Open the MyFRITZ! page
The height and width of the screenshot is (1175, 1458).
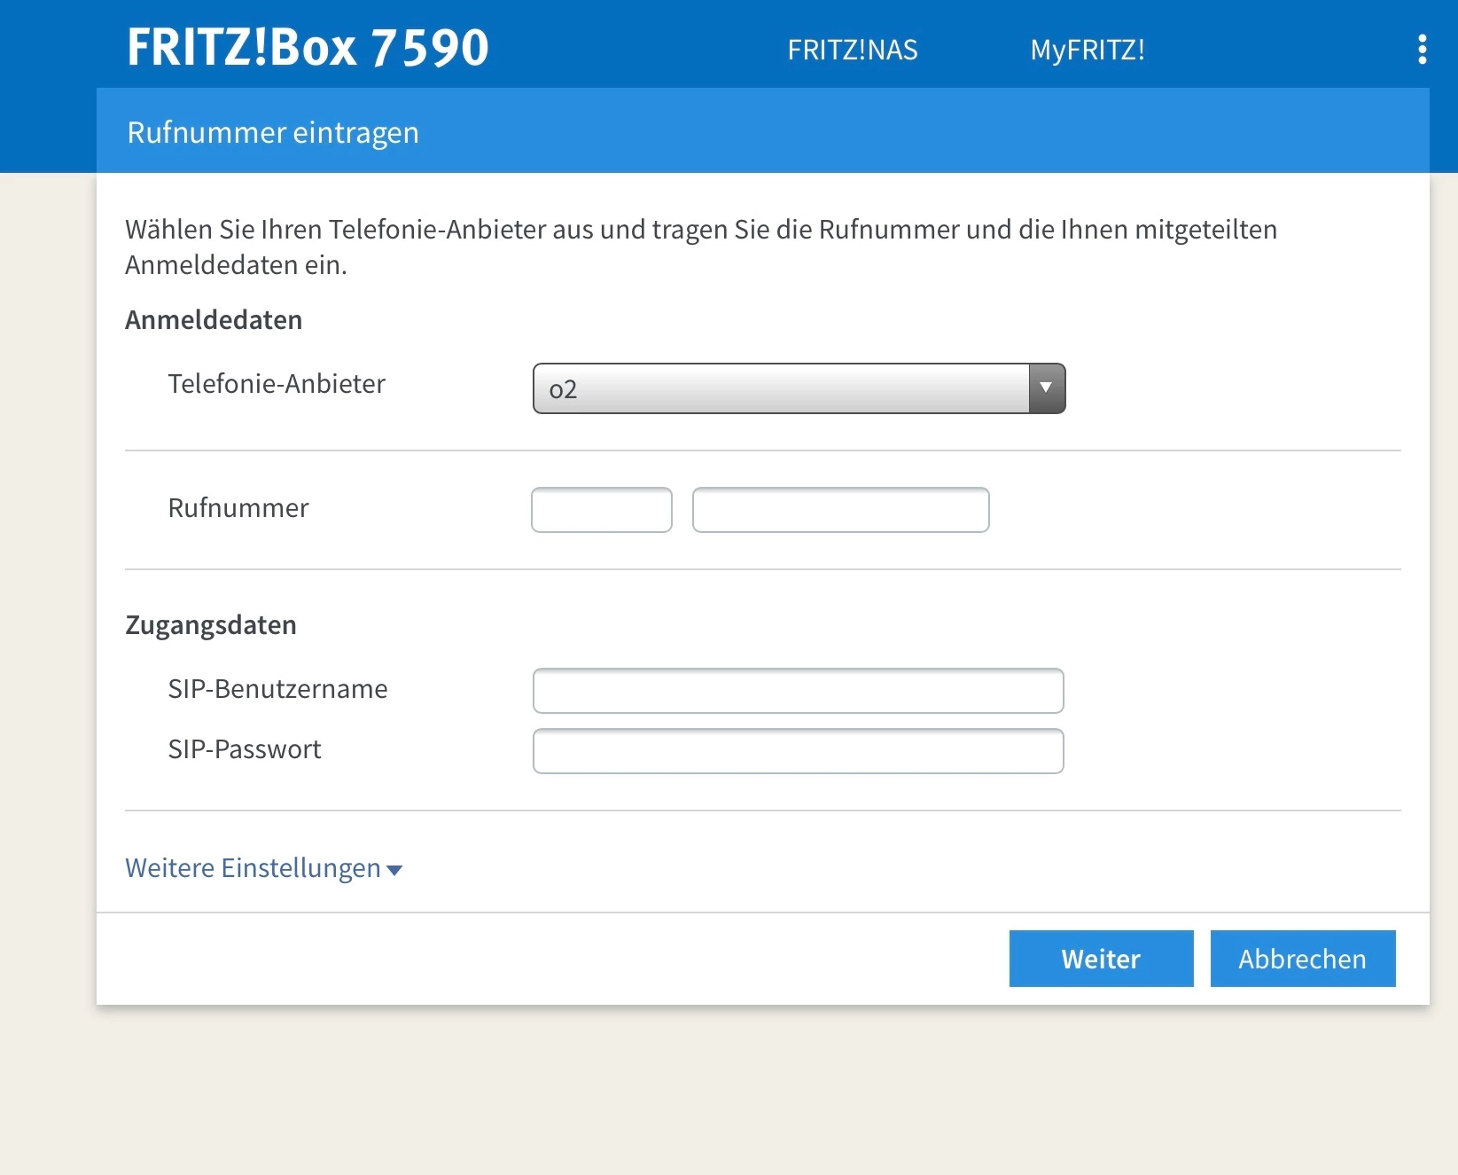tap(1088, 50)
